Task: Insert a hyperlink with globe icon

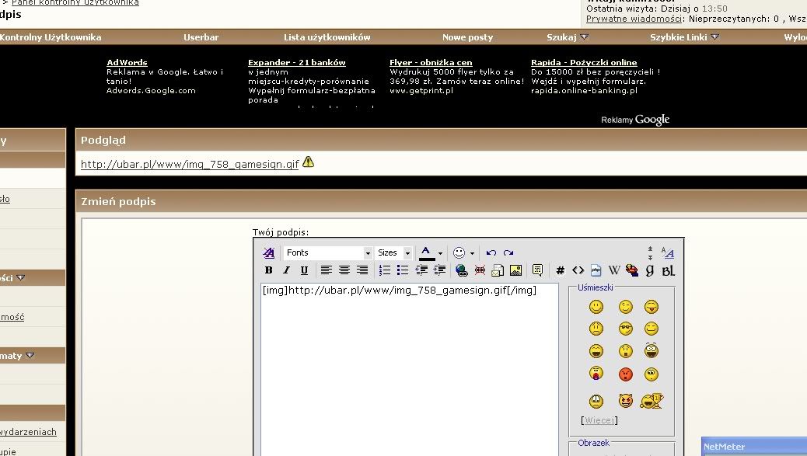Action: coord(461,270)
